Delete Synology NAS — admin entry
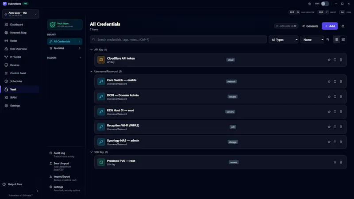Screen dimensions: 354x199 click(x=341, y=142)
